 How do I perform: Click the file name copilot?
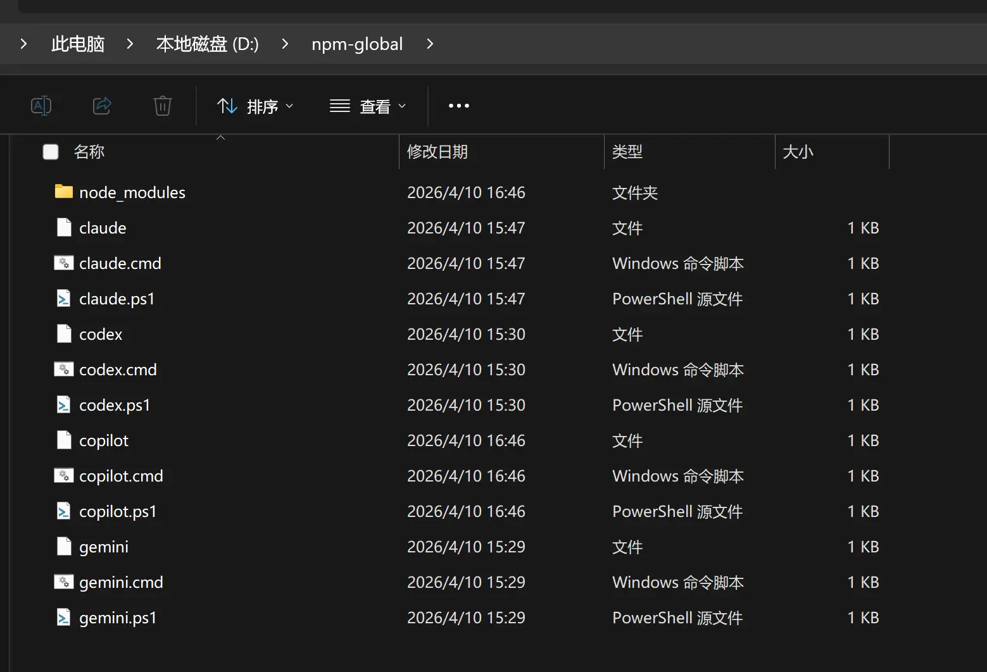coord(104,440)
